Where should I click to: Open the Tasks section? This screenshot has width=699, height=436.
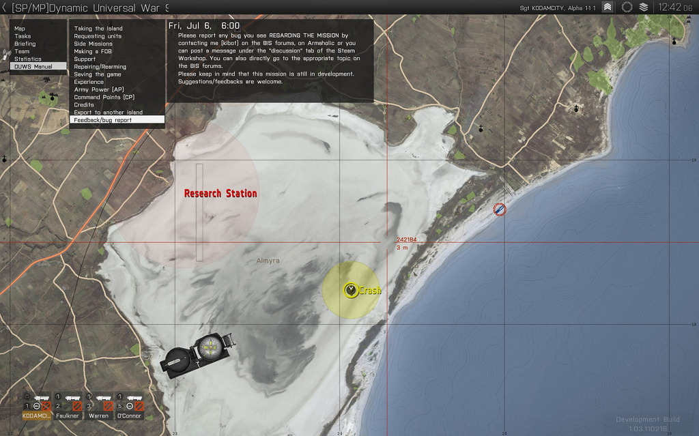point(23,36)
